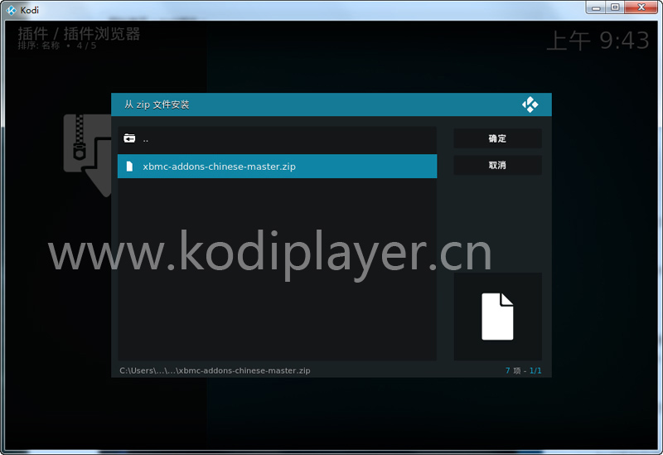Click the 排序: 名称 sort label
Image resolution: width=663 pixels, height=455 pixels.
(x=39, y=46)
